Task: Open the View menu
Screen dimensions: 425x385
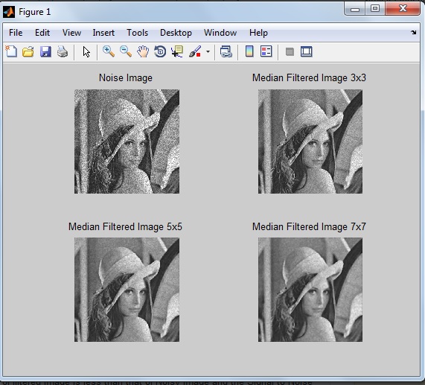Action: coord(71,33)
